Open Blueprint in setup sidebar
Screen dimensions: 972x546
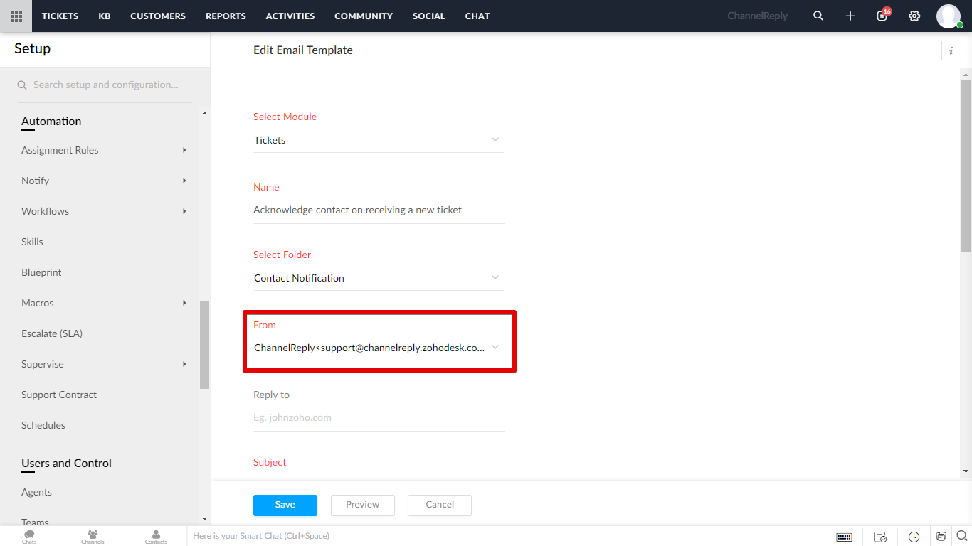tap(41, 272)
